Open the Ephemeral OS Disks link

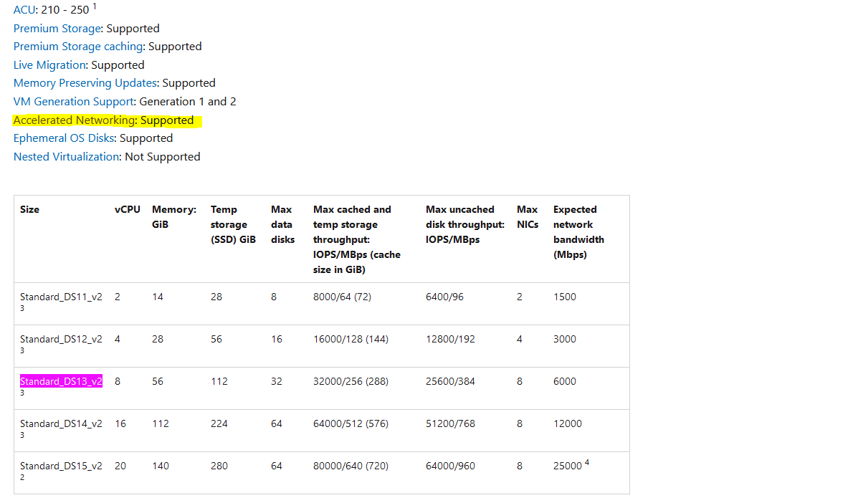[64, 138]
